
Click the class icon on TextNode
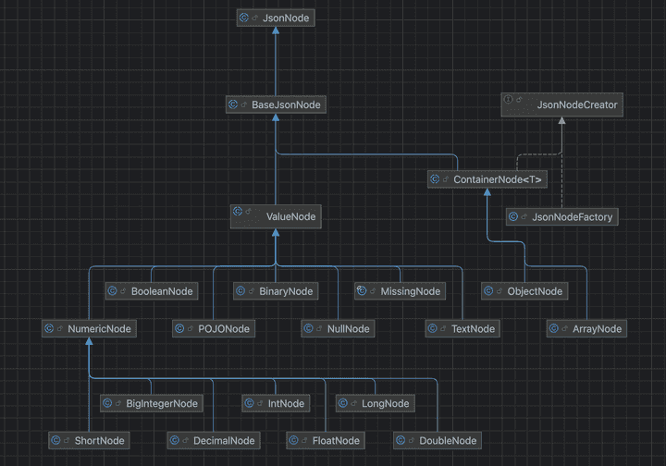[432, 328]
